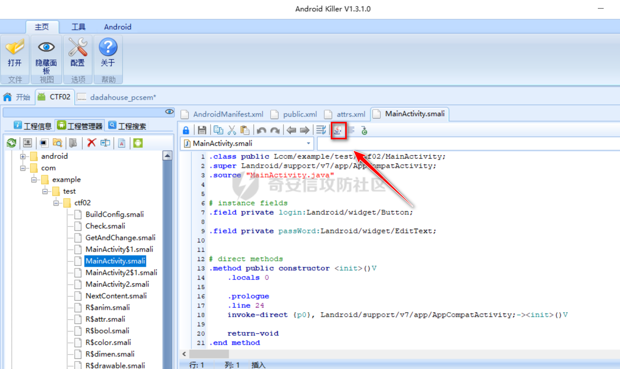The height and width of the screenshot is (369, 620).
Task: Click the editor horizontal scrollbar left arrow
Action: point(184,354)
